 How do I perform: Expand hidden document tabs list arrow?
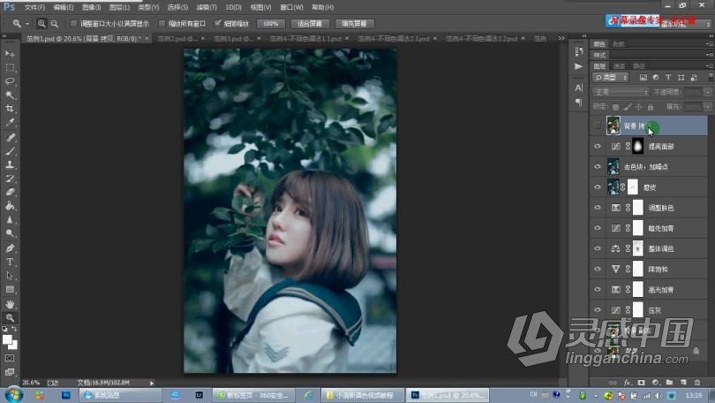tap(561, 38)
